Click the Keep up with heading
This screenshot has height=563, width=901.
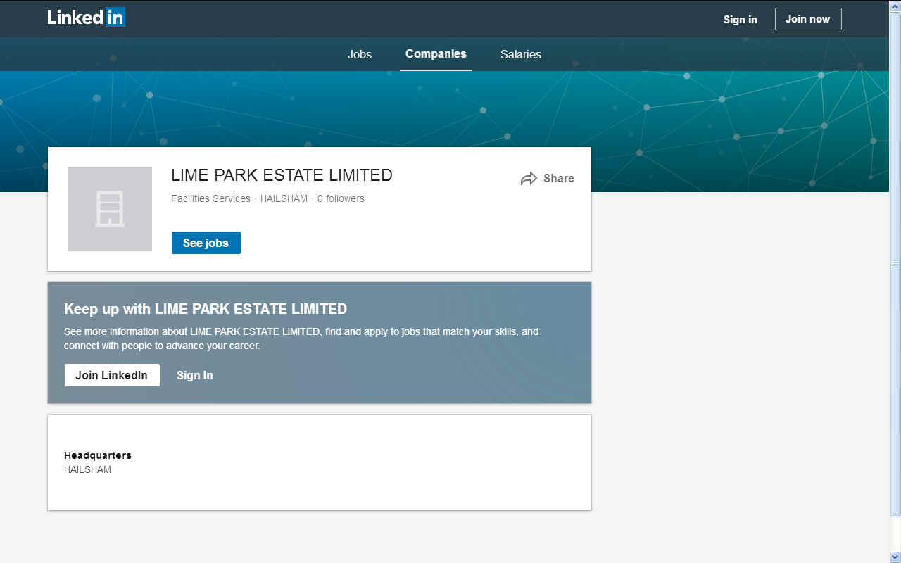pyautogui.click(x=205, y=309)
